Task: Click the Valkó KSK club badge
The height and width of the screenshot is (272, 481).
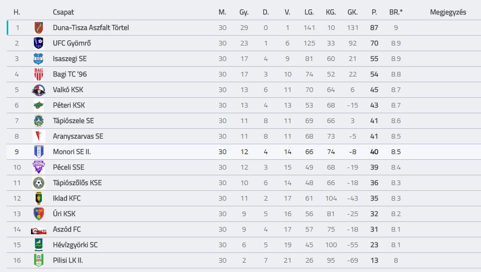Action: pyautogui.click(x=39, y=90)
